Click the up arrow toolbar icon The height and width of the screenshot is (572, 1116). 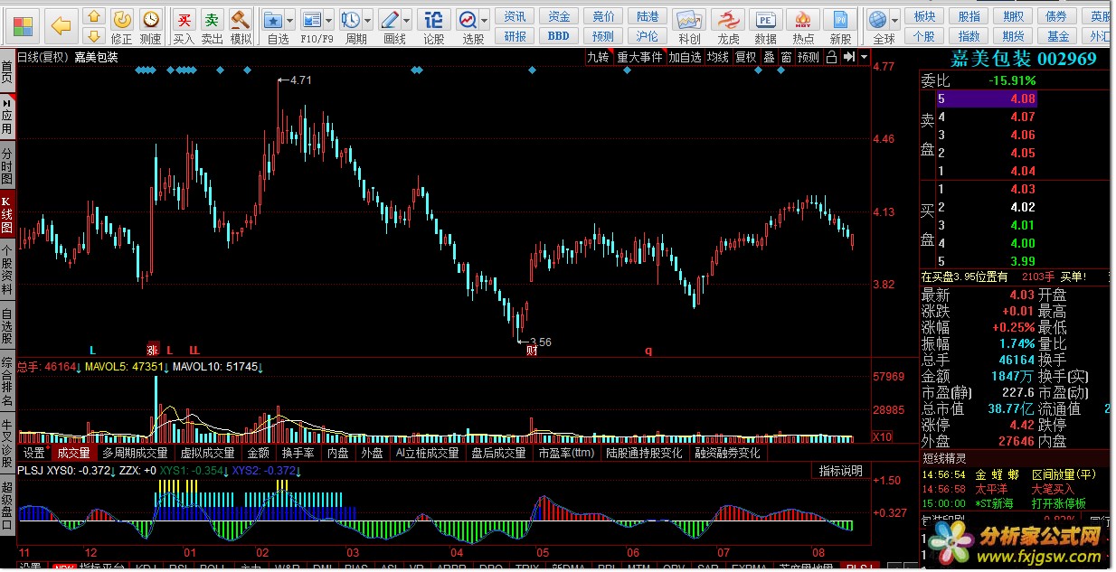click(x=94, y=16)
